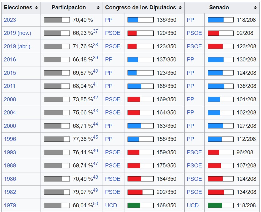This screenshot has height=212, width=261.
Task: Click the 1982 election year link
Action: click(x=10, y=192)
